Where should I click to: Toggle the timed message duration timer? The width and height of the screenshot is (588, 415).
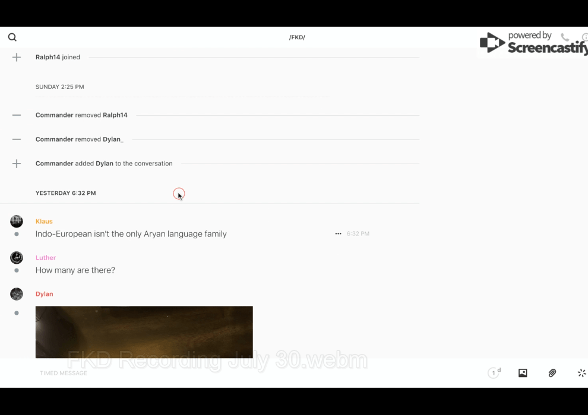click(x=494, y=373)
